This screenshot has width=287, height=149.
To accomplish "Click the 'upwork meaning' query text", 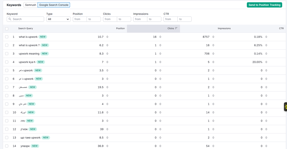I will [x=29, y=53].
